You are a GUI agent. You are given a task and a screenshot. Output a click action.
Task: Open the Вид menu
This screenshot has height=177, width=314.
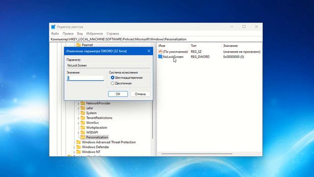79,33
